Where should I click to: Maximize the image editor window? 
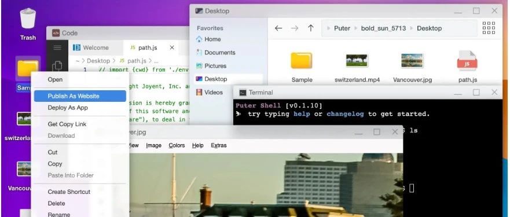pos(377,132)
